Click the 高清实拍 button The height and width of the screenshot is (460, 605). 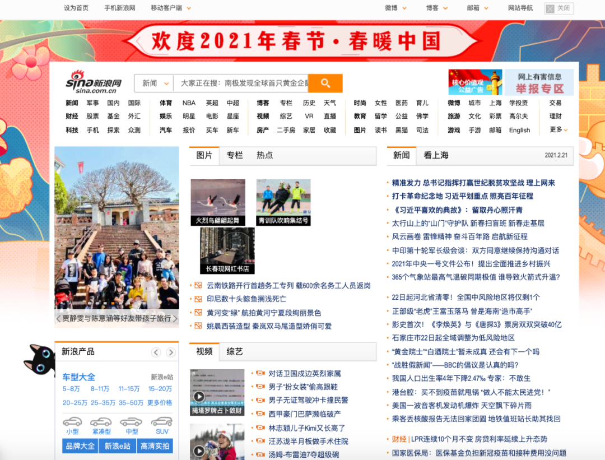pos(155,446)
